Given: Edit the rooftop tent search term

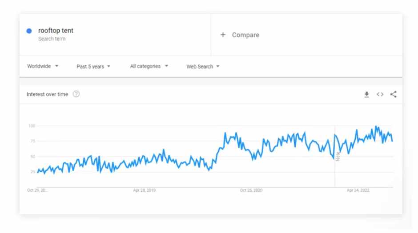Looking at the screenshot, I should [x=56, y=31].
